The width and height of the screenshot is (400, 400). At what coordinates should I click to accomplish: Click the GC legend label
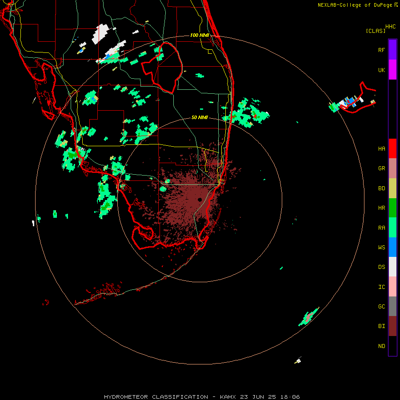point(381,307)
